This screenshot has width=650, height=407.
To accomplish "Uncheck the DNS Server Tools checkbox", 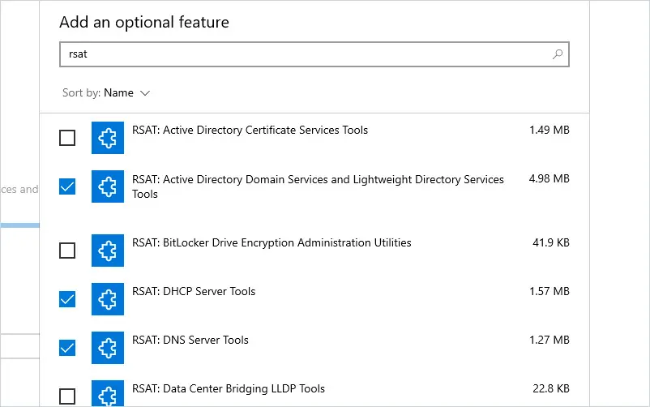I will click(67, 348).
